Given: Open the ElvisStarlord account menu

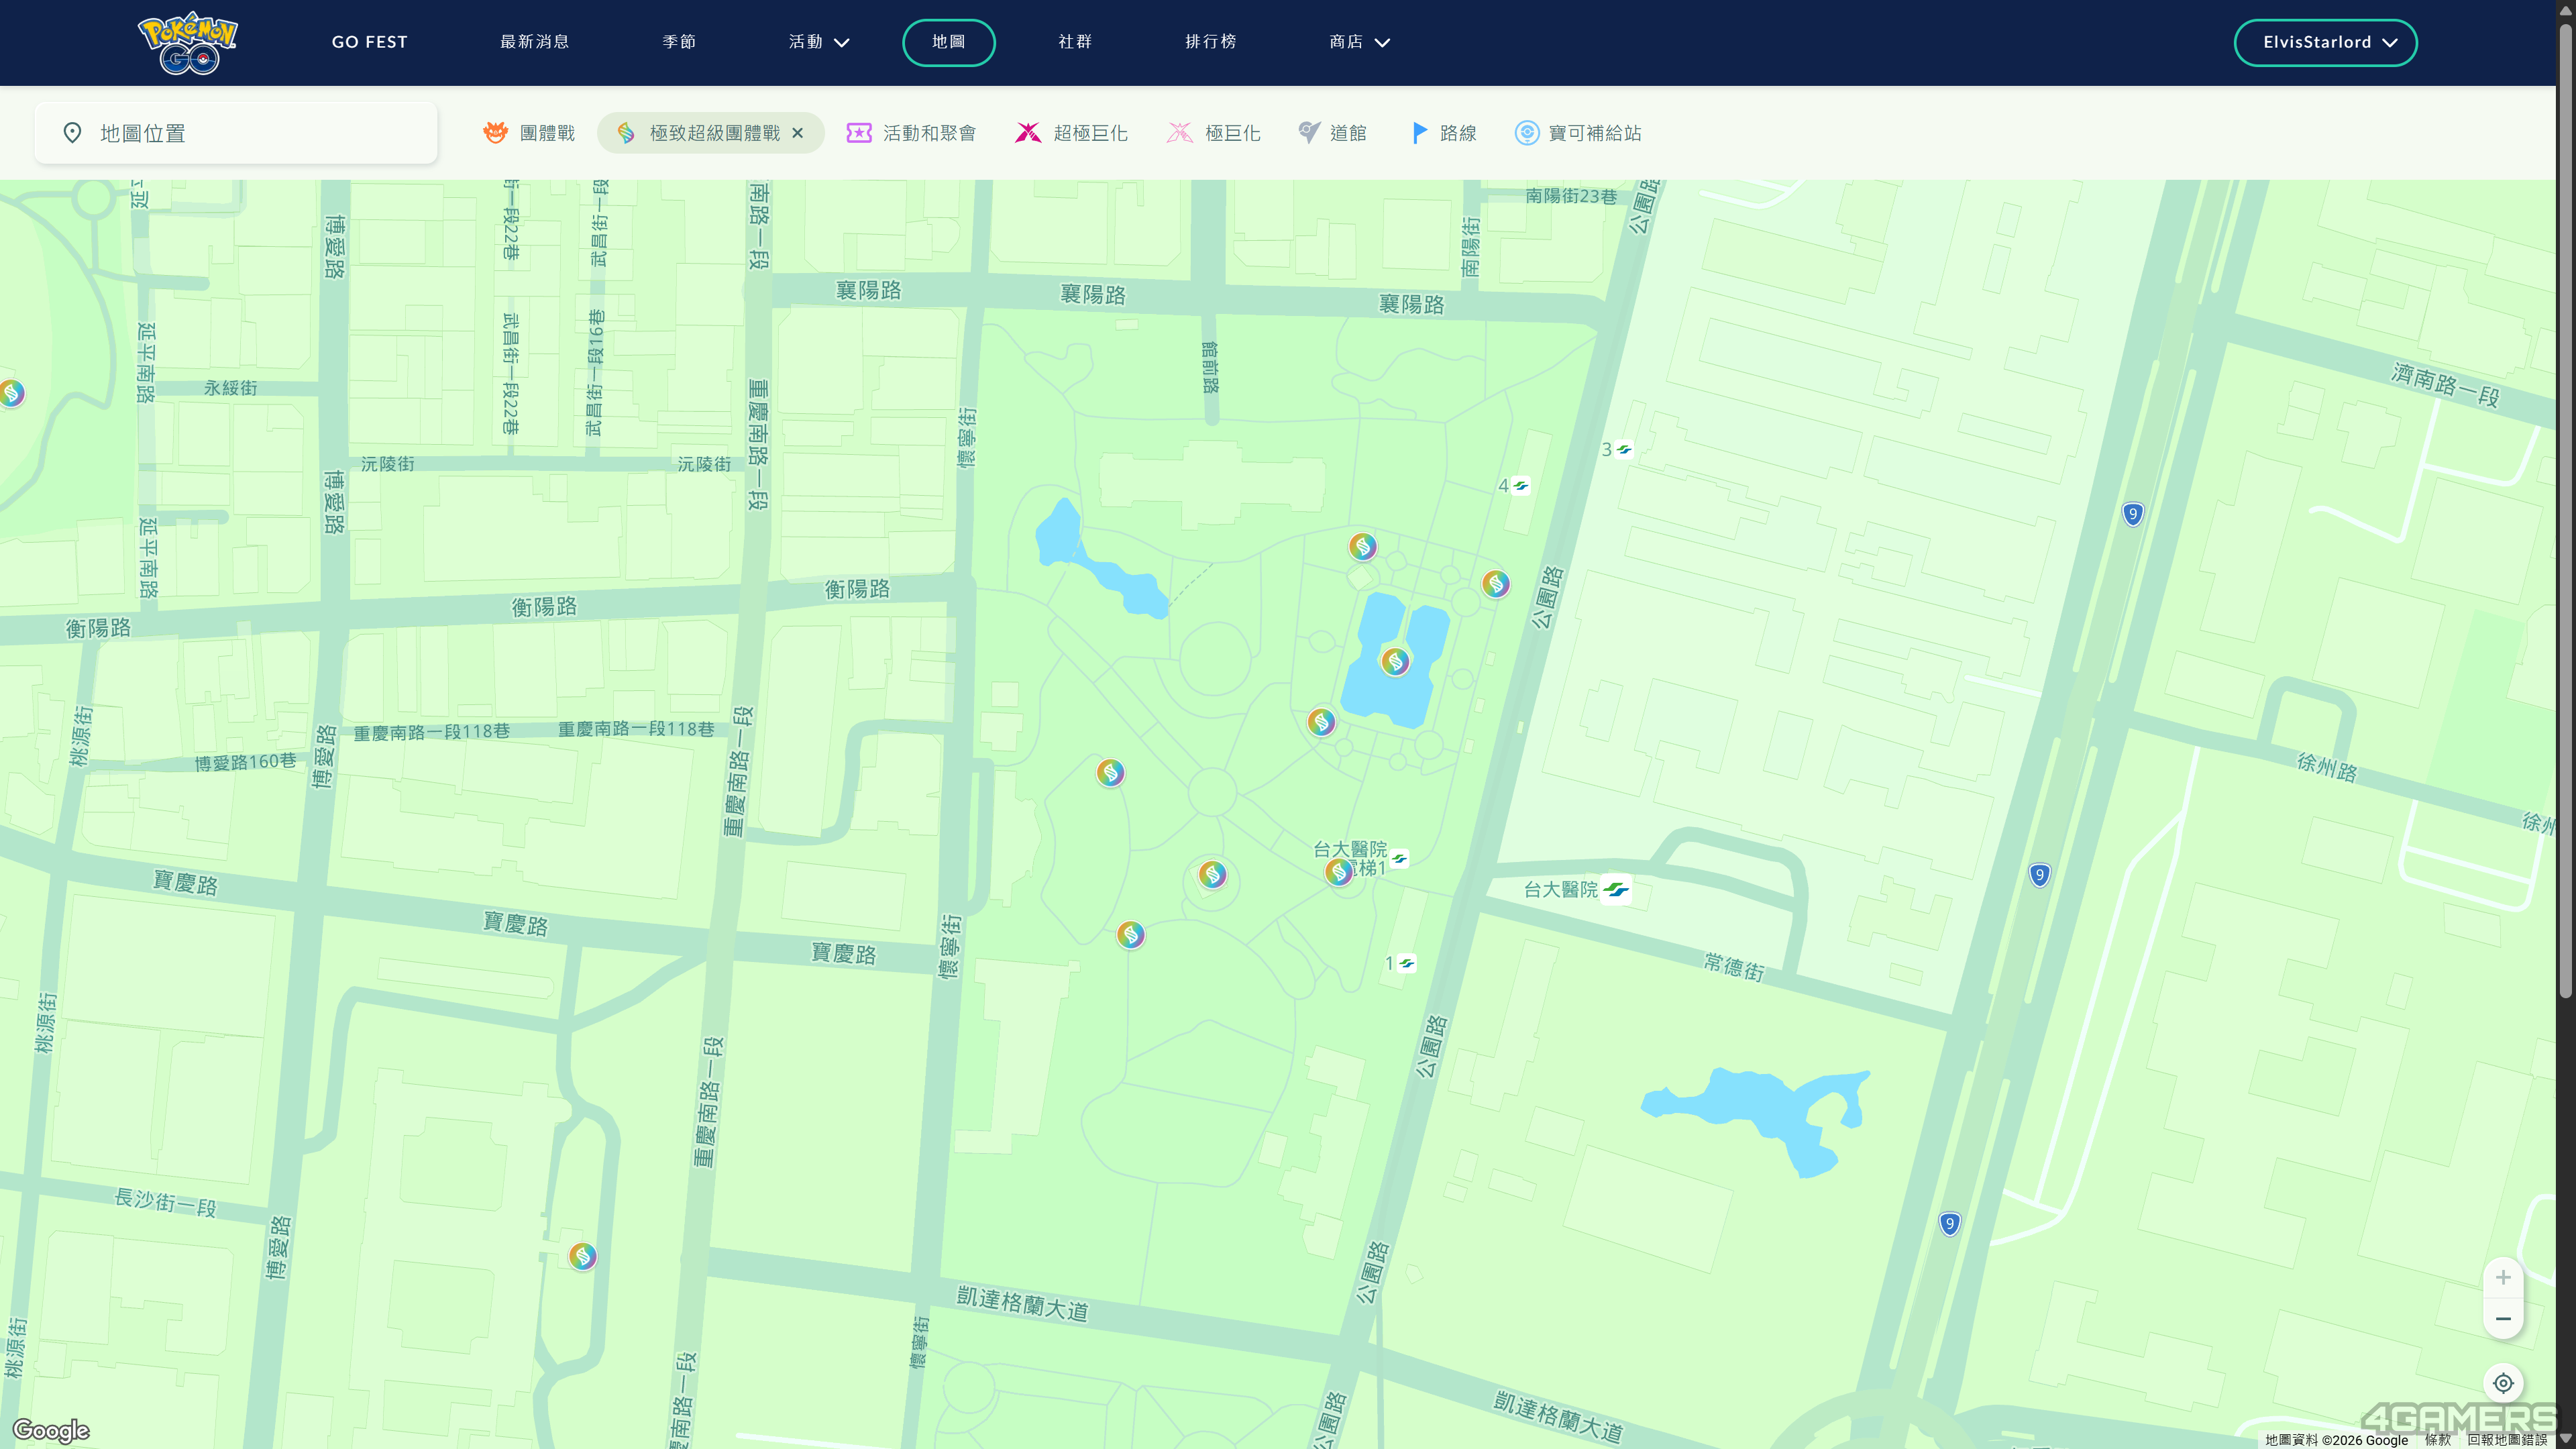Looking at the screenshot, I should [2325, 42].
